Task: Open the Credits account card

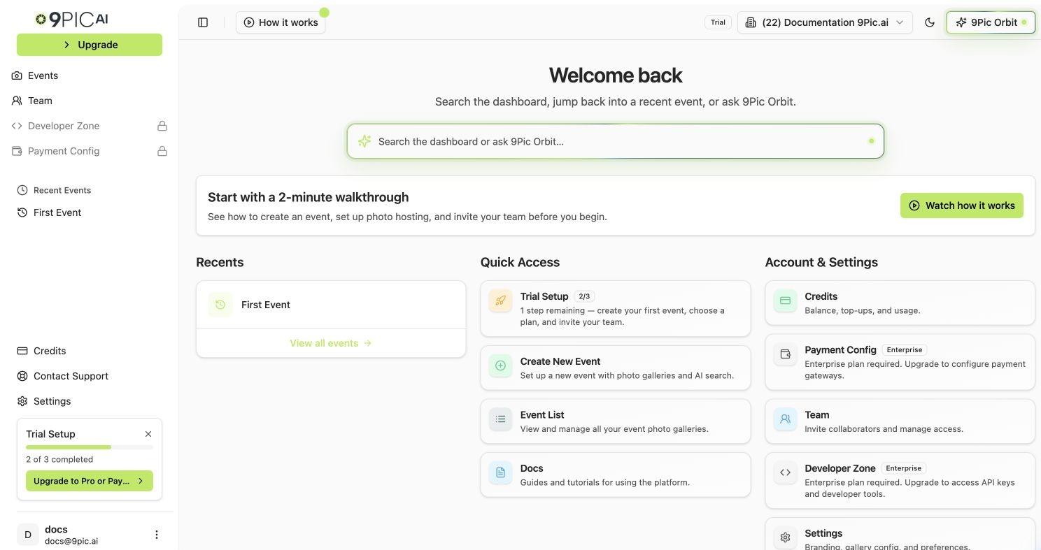Action: [x=900, y=303]
